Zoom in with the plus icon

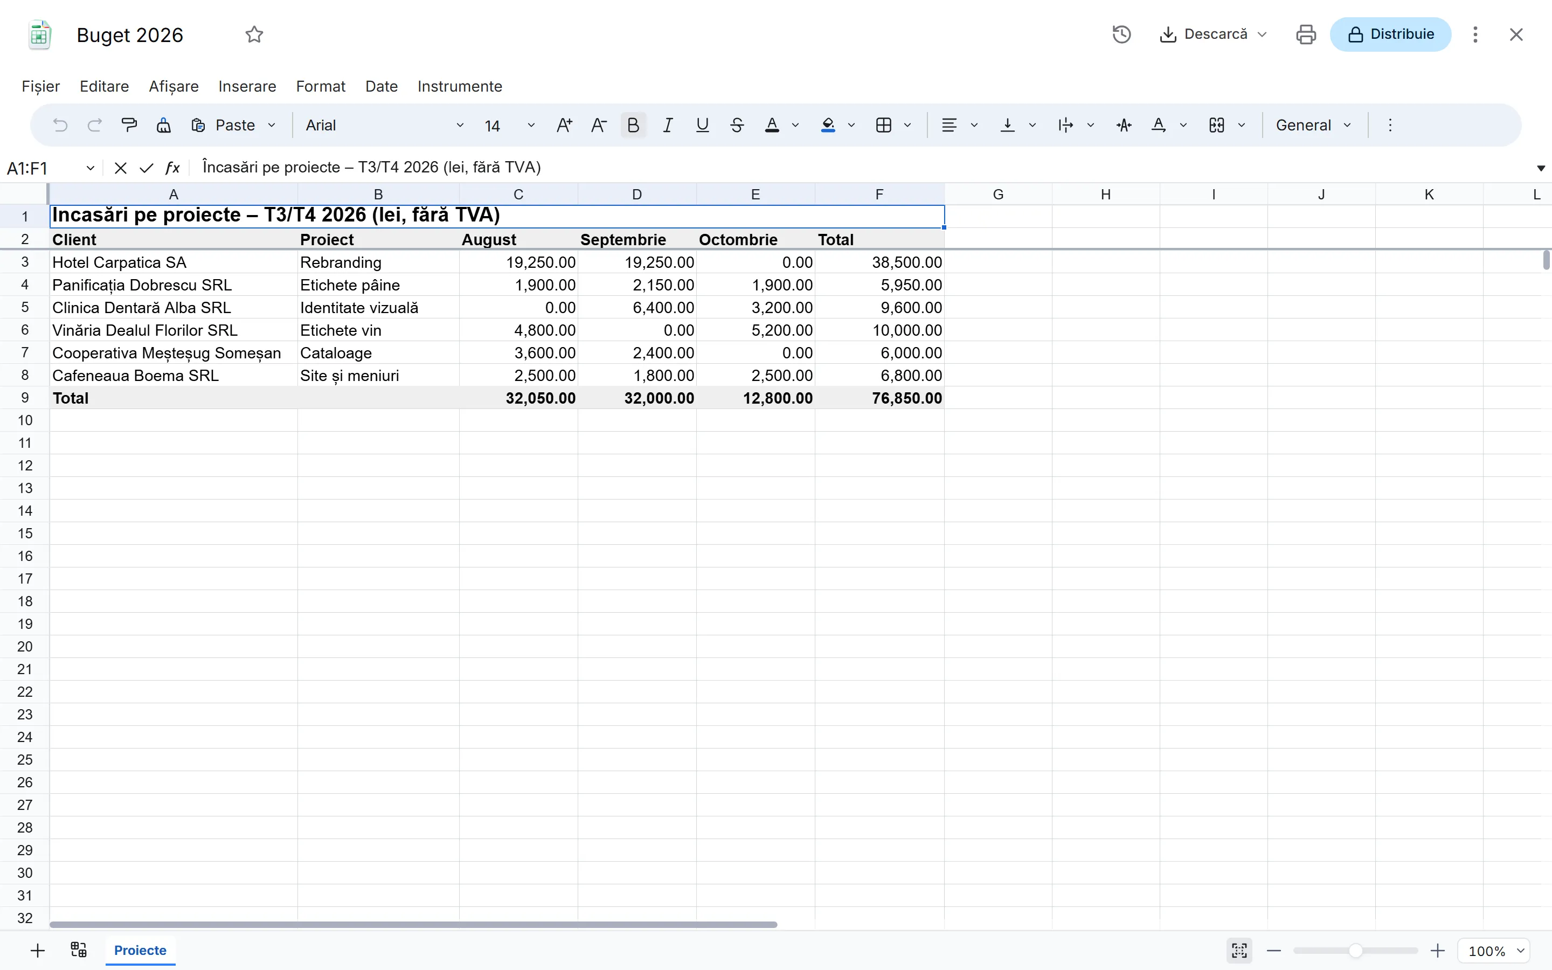[x=1438, y=951]
